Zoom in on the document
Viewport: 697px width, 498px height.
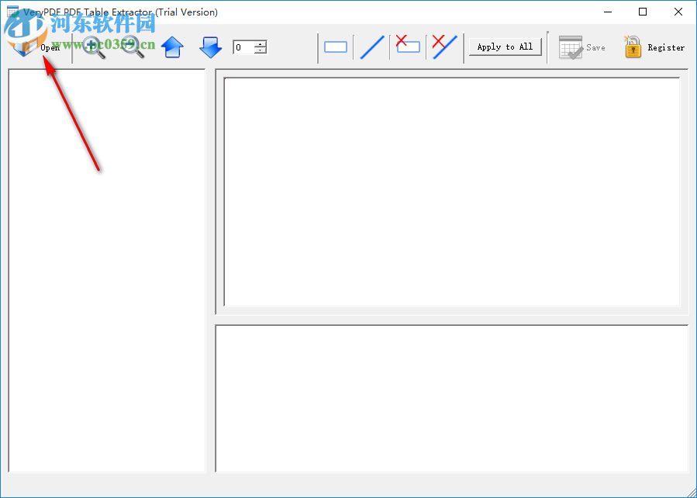tap(93, 47)
